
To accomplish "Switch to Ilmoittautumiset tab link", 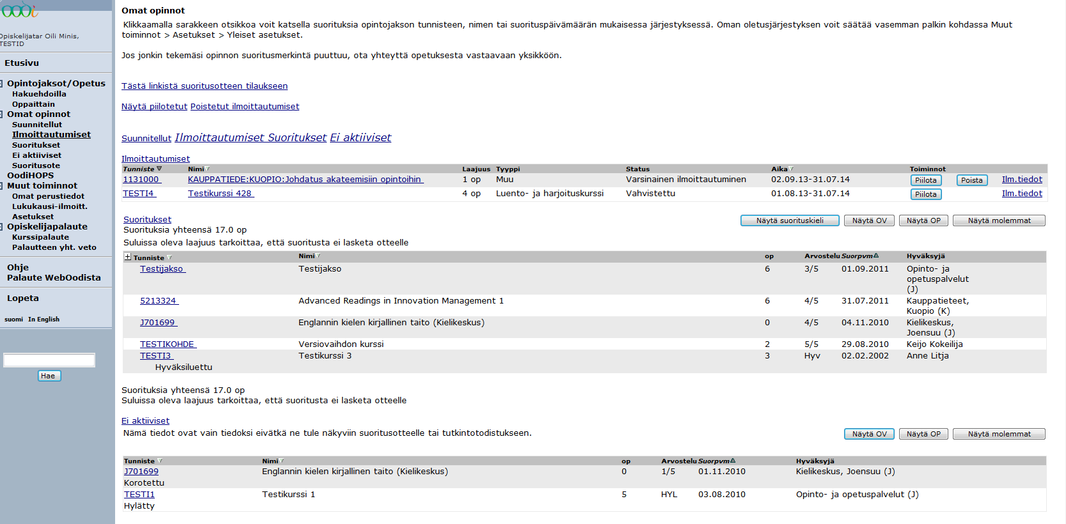I will click(x=219, y=137).
